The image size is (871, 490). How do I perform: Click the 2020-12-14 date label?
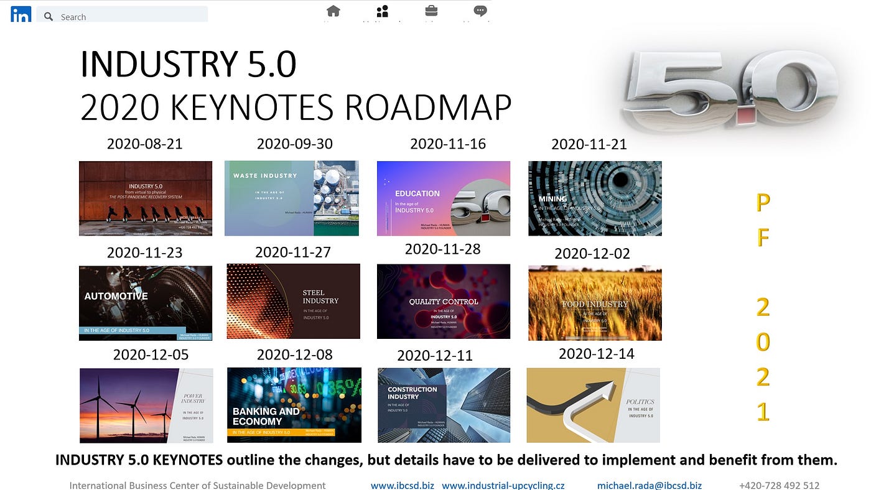[x=597, y=353]
